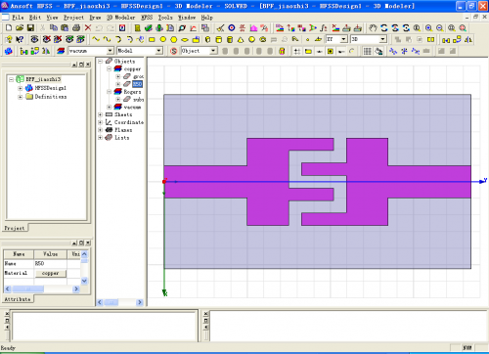Click the Save floppy disk icon

click(x=30, y=28)
